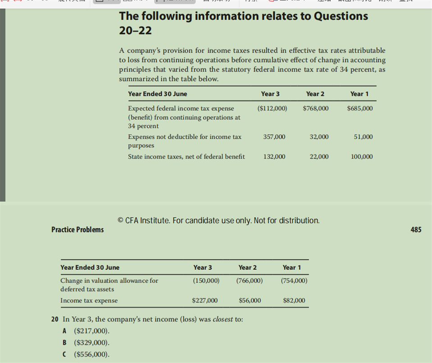Click the $56,000 value
Viewport: 432px width, 363px height.
coord(250,300)
